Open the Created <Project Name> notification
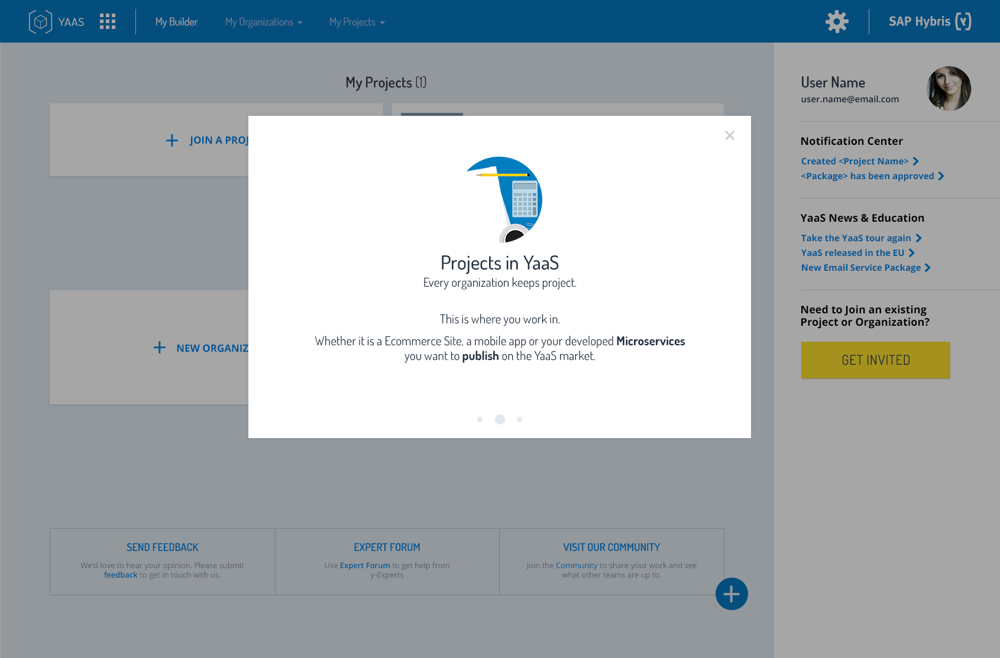The width and height of the screenshot is (1000, 658). tap(860, 161)
